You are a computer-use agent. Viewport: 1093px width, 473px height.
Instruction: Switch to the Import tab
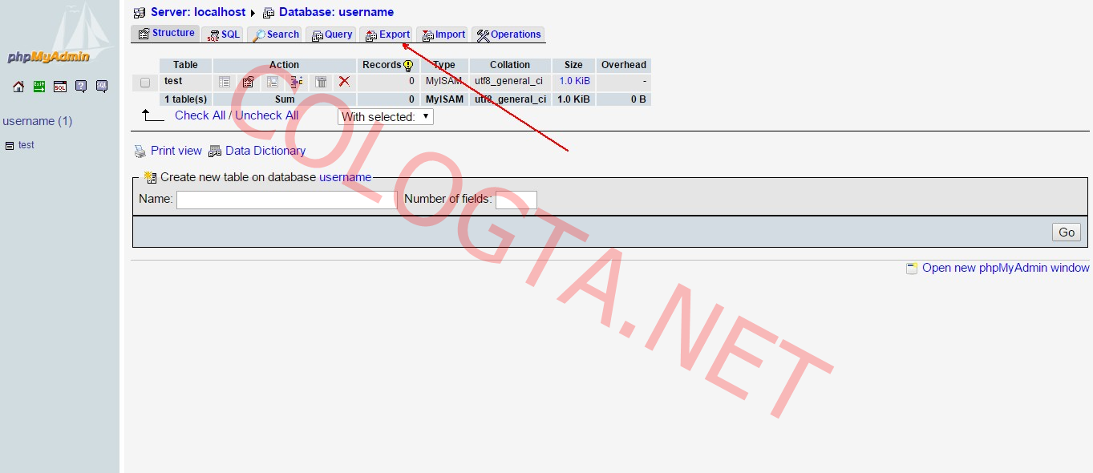point(443,34)
